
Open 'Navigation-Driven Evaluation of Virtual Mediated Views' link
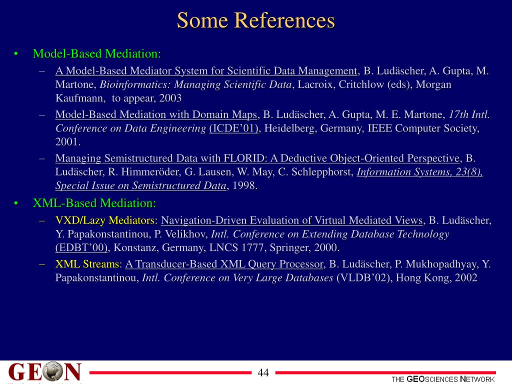pyautogui.click(x=292, y=220)
